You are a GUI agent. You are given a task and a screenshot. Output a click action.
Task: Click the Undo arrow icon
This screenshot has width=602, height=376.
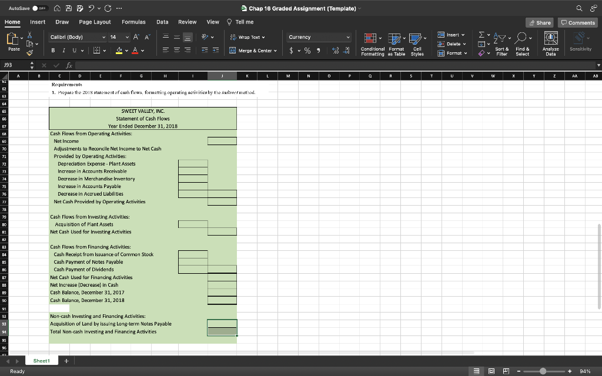pyautogui.click(x=92, y=8)
